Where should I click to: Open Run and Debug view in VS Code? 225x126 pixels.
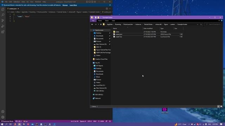[x=3, y=26]
